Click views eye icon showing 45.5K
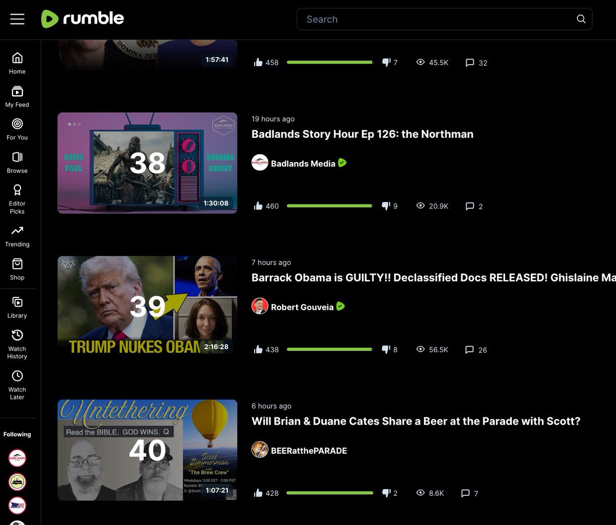The width and height of the screenshot is (616, 525). coord(420,62)
